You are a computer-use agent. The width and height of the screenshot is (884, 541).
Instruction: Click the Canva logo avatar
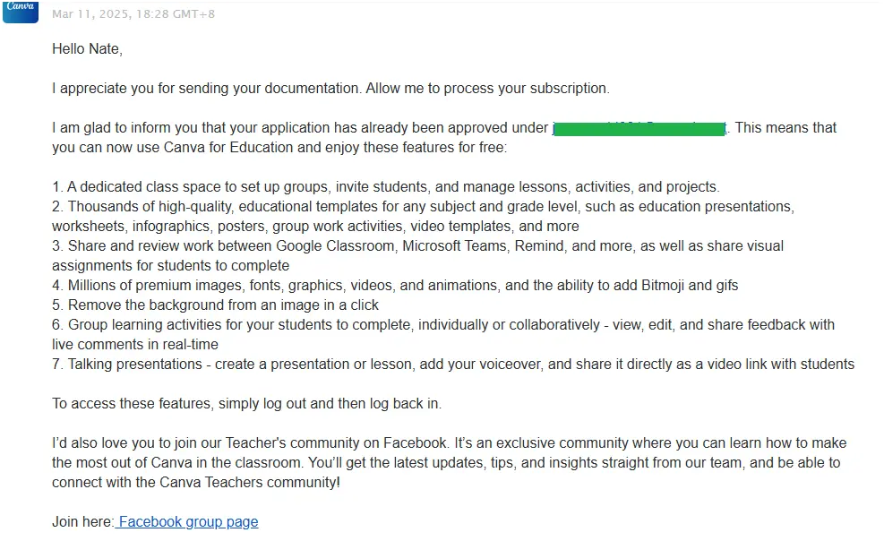tap(21, 12)
